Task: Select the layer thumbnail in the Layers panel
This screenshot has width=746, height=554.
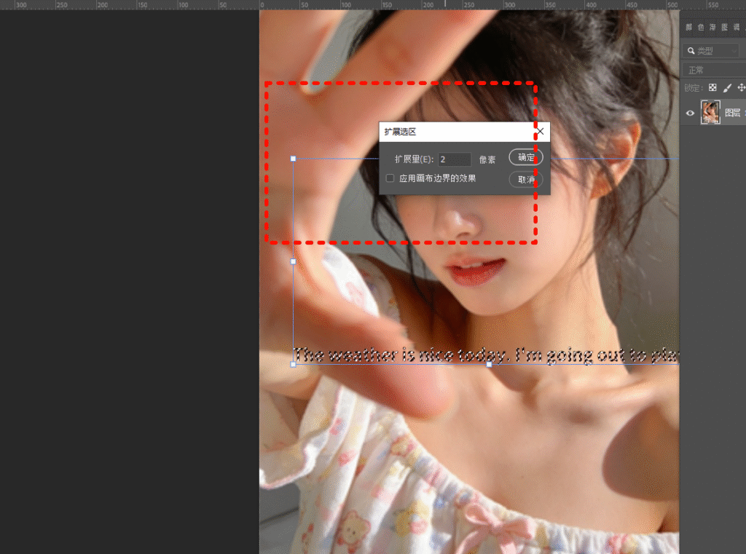Action: 710,113
